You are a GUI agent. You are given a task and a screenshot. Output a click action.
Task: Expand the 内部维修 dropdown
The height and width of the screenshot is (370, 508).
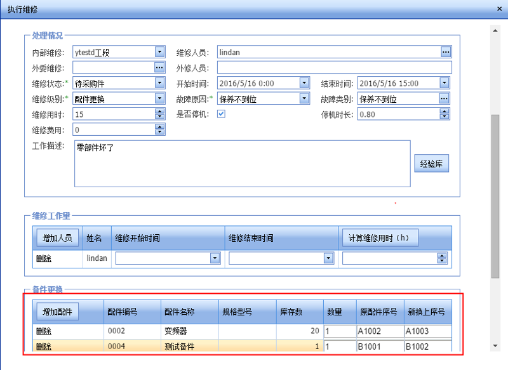pos(159,52)
